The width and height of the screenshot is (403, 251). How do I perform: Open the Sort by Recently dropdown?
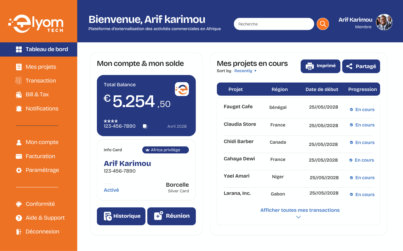point(245,71)
